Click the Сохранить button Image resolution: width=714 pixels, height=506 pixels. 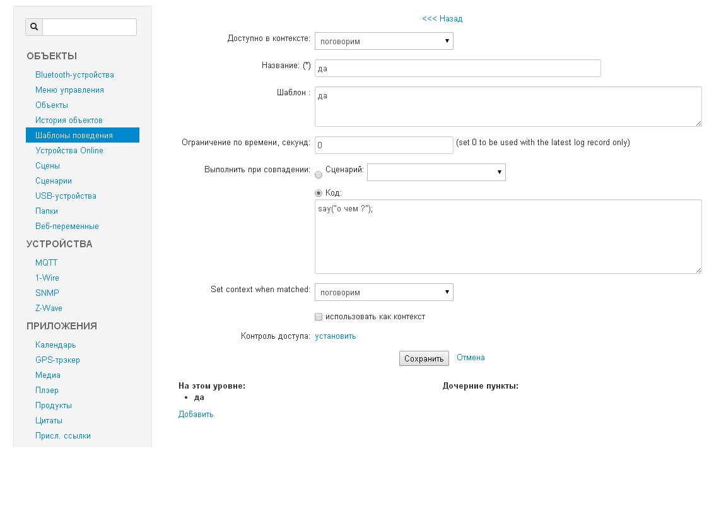pos(424,358)
